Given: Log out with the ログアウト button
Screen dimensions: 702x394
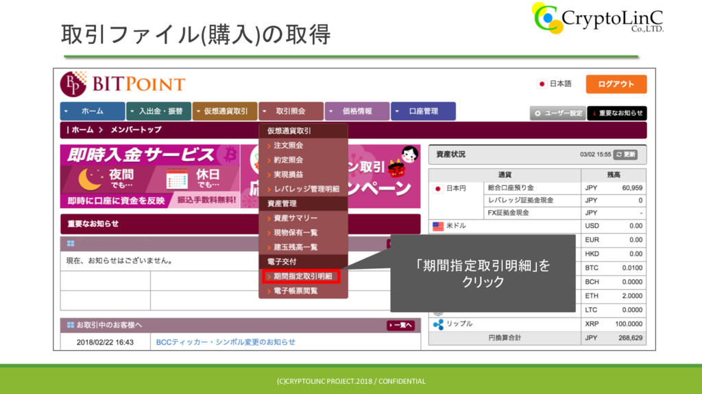Looking at the screenshot, I should click(616, 84).
